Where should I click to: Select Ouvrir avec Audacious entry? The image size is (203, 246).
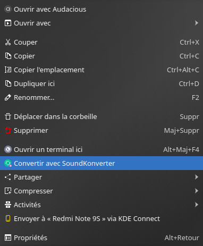click(x=101, y=9)
